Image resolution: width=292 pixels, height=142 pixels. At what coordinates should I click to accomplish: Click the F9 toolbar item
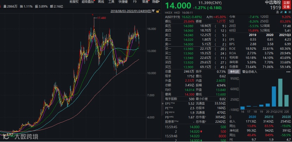pyautogui.click(x=135, y=2)
